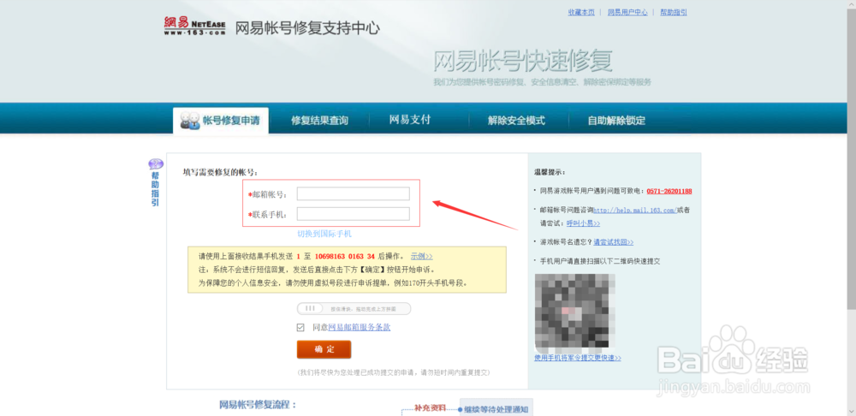Open the 示例>> link
Viewport: 856px width, 416px height.
click(x=421, y=256)
